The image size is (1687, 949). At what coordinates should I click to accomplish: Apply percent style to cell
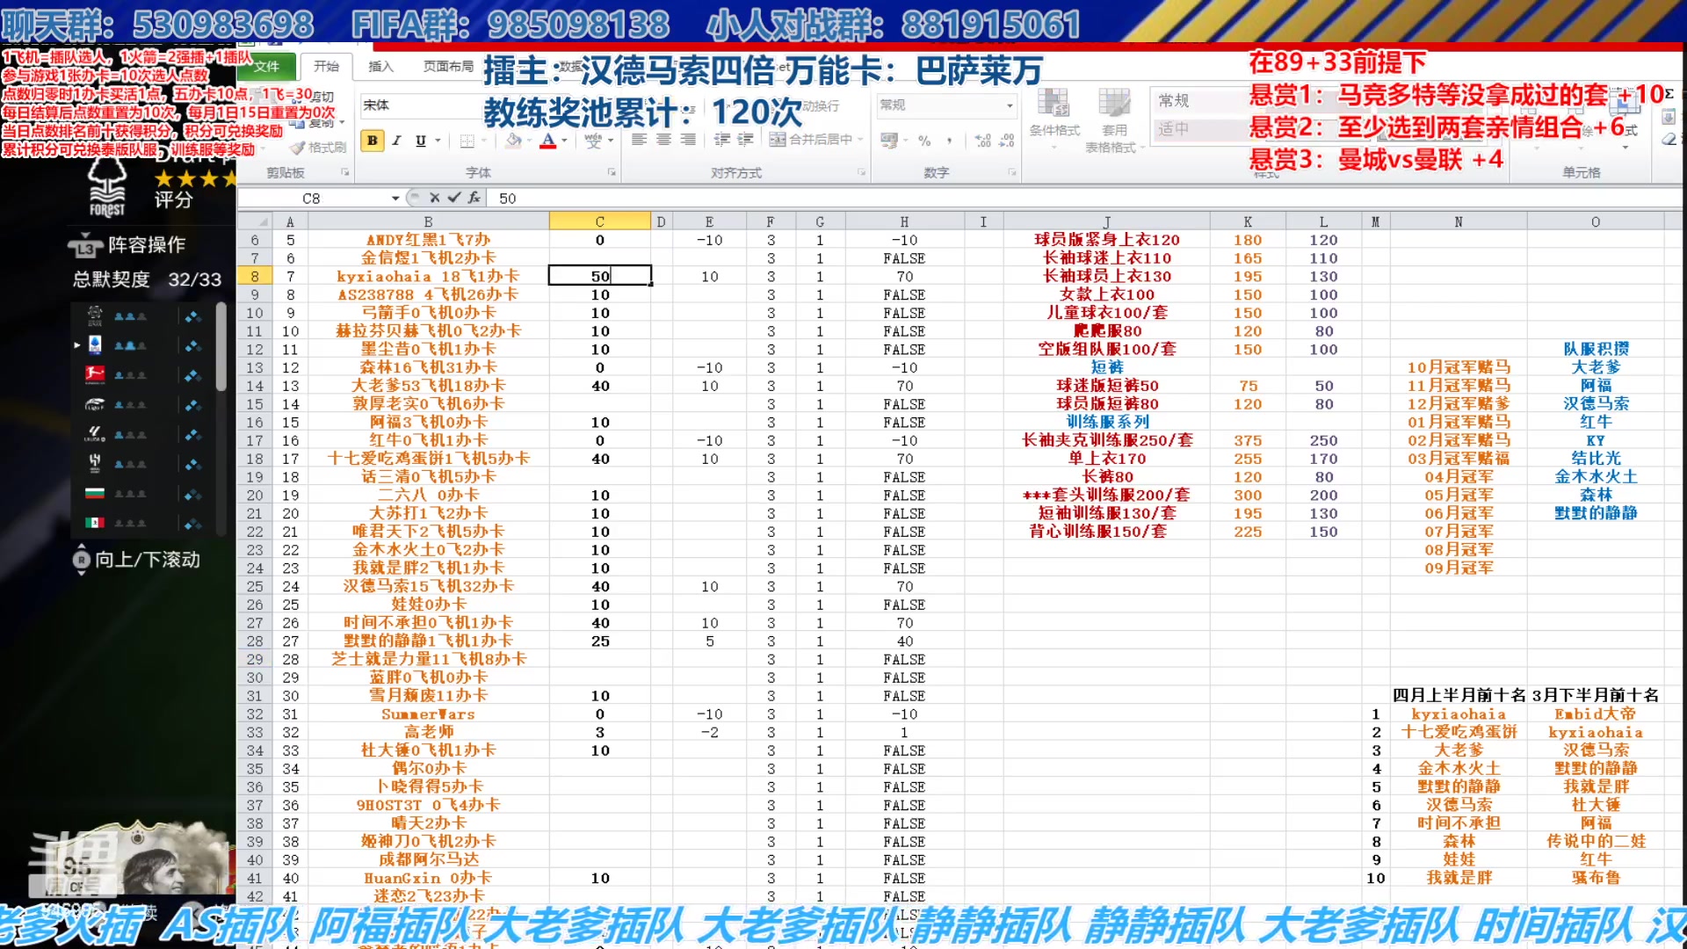[924, 141]
